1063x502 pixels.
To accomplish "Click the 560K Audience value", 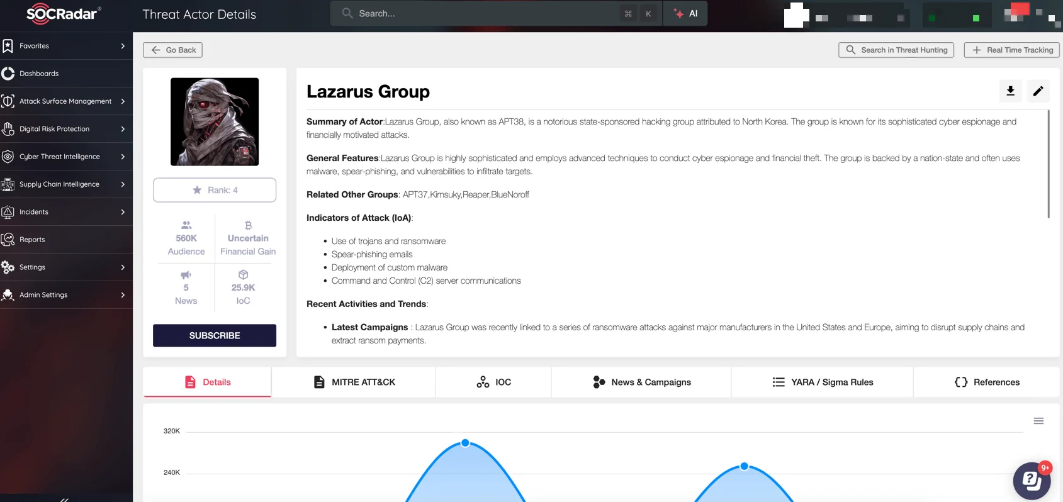I will (186, 238).
